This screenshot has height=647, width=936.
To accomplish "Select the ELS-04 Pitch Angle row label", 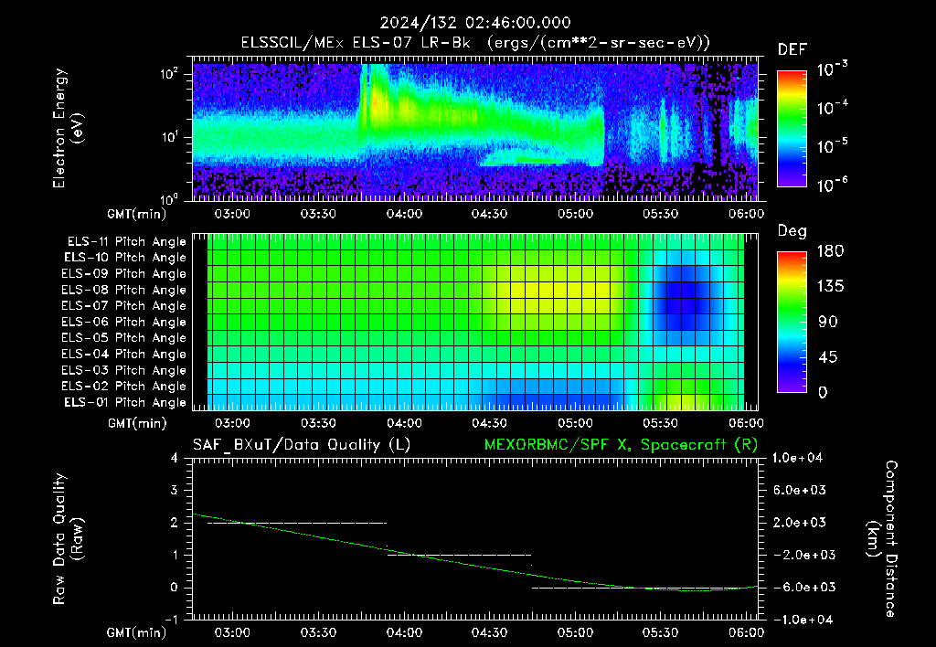I will [124, 354].
